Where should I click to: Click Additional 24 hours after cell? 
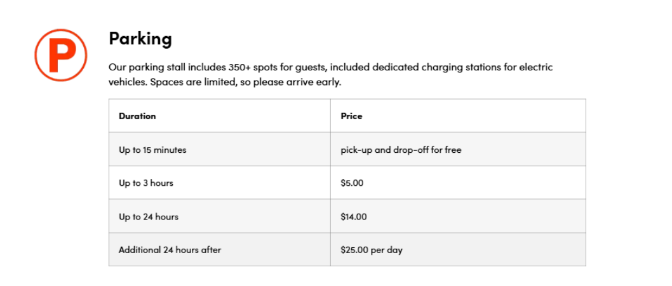[170, 250]
